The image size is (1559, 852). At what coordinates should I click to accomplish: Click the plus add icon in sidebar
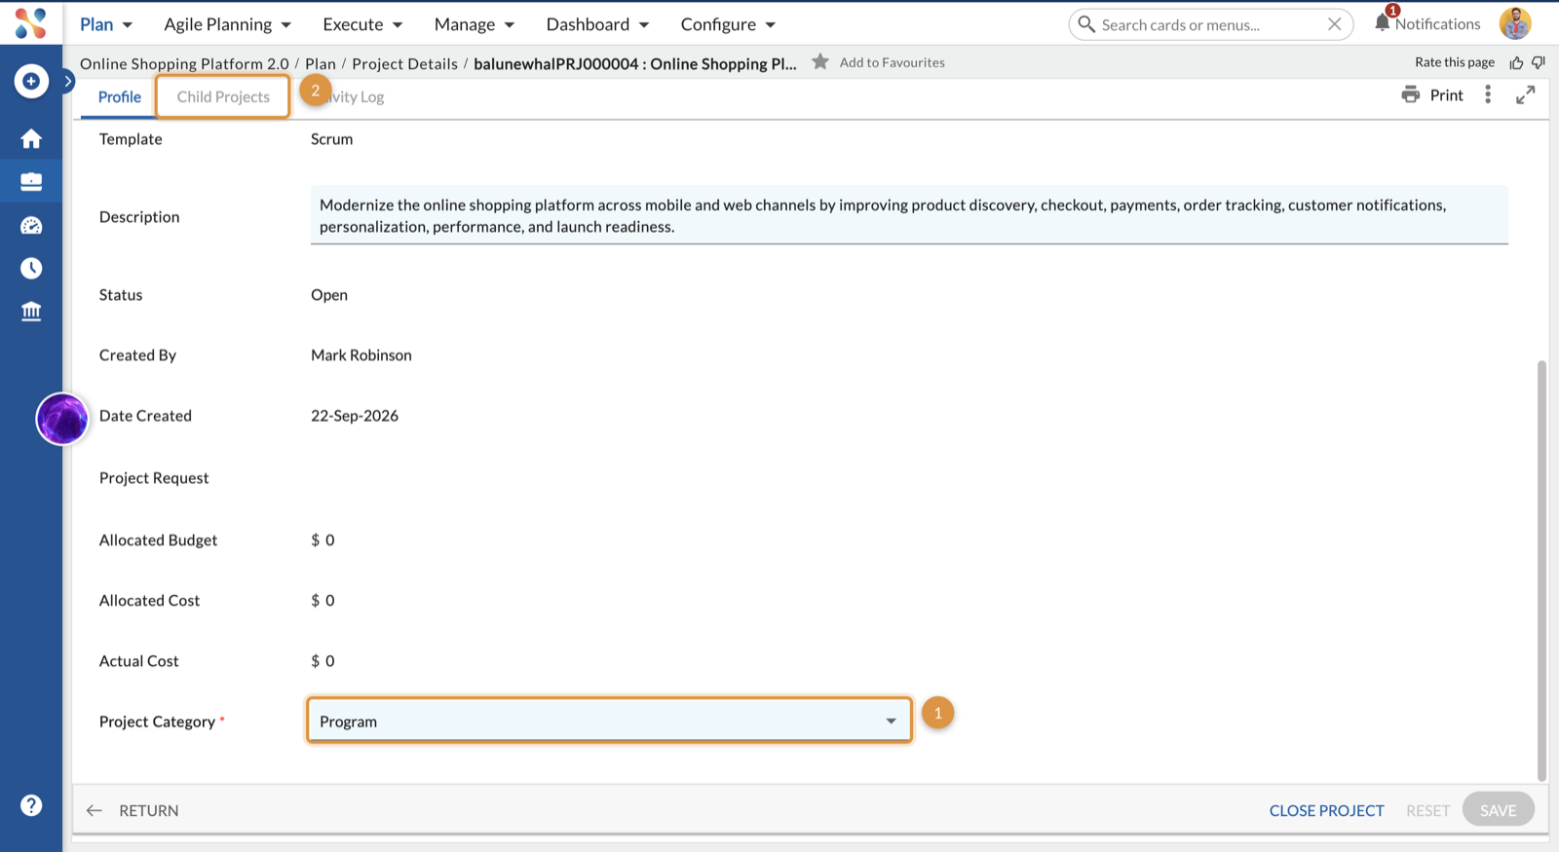pos(31,81)
